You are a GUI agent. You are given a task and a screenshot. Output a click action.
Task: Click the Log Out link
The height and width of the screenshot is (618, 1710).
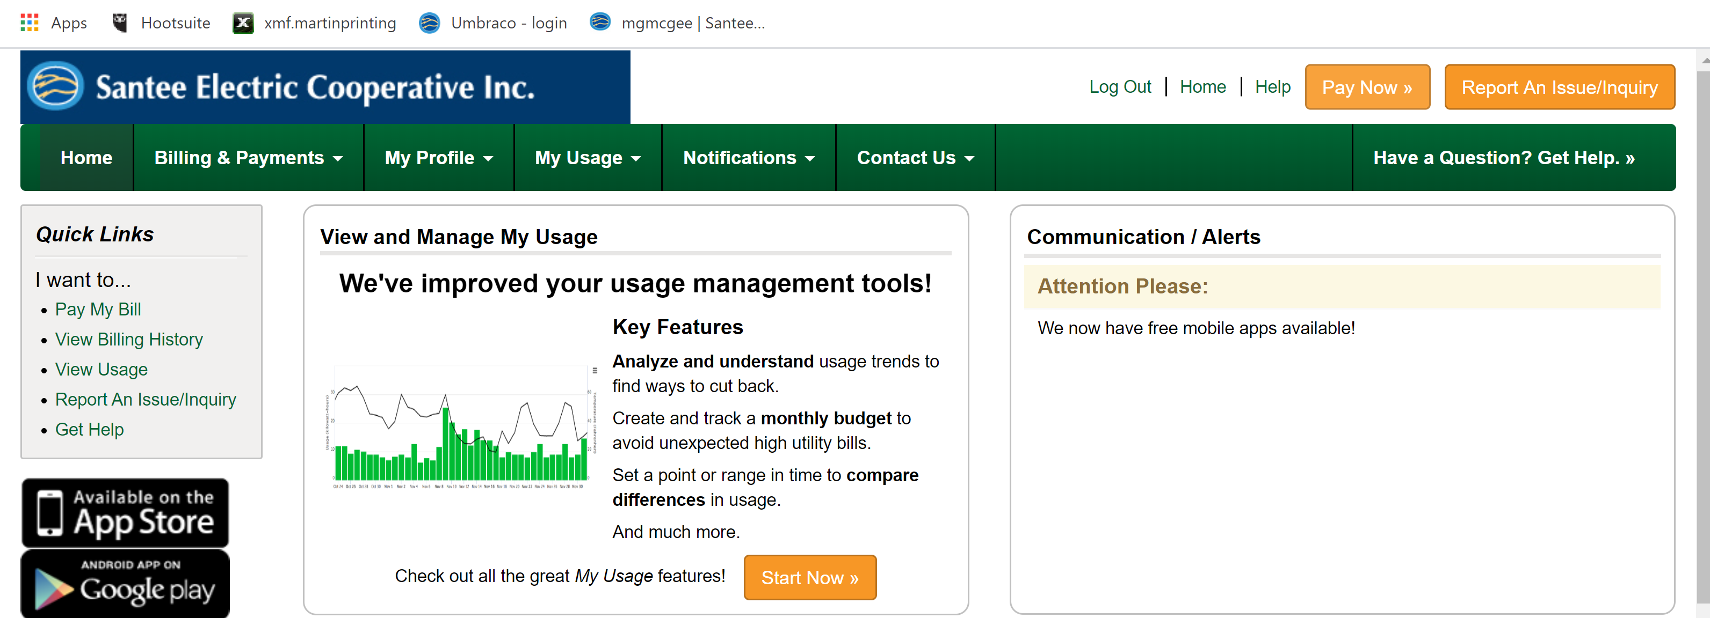tap(1120, 87)
